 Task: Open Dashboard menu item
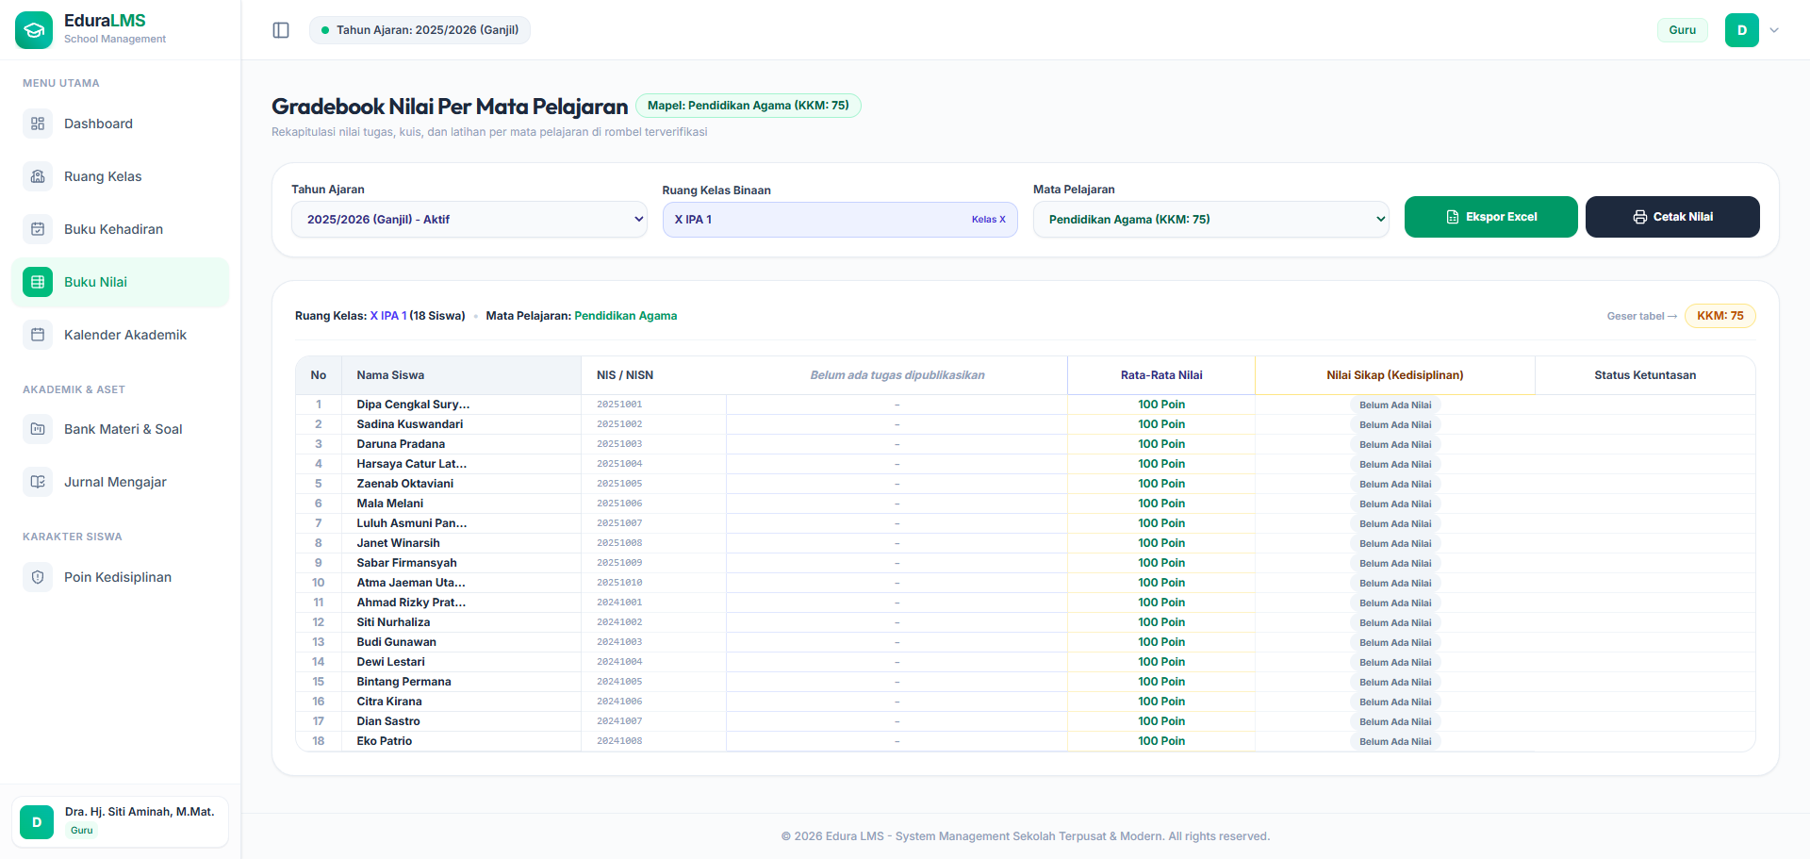tap(120, 124)
